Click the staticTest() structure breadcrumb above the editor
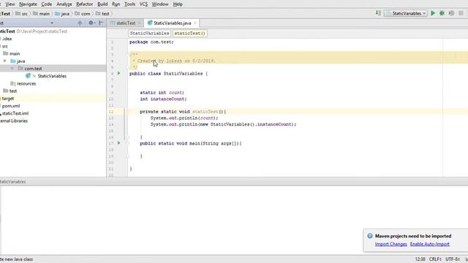Screen dimensions: 468x263 pyautogui.click(x=190, y=34)
